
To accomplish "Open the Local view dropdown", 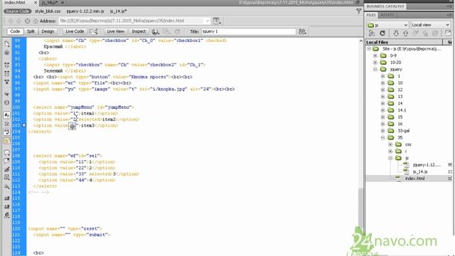I will coord(431,25).
